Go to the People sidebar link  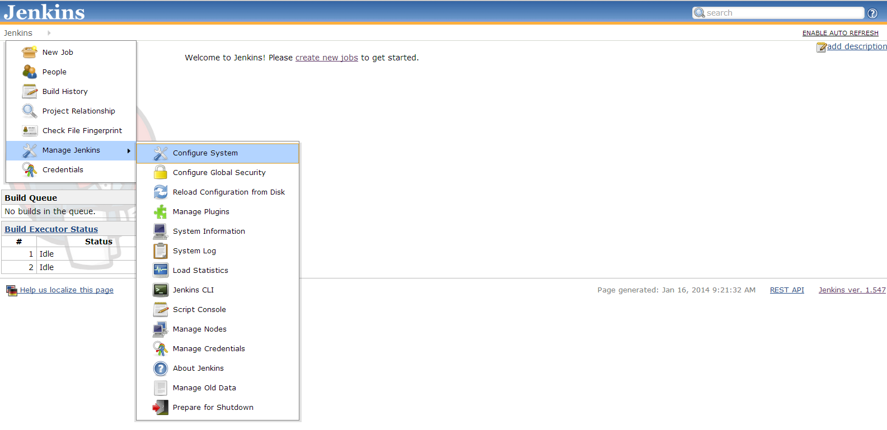(54, 72)
